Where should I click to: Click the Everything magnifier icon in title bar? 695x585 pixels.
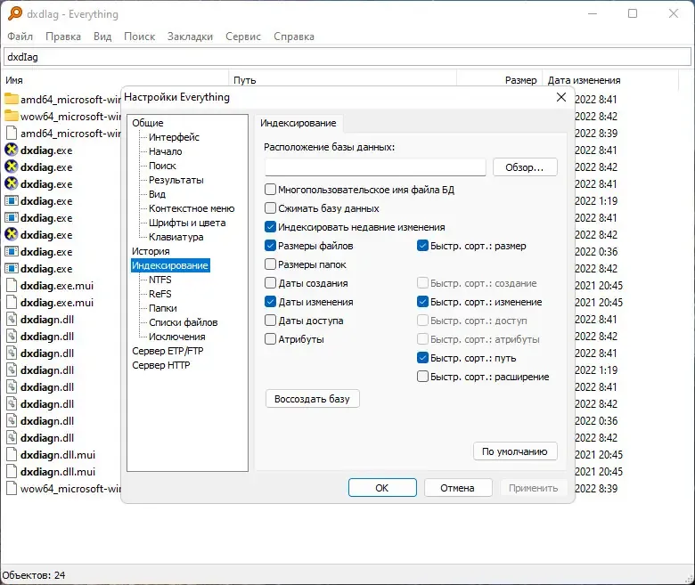[14, 13]
